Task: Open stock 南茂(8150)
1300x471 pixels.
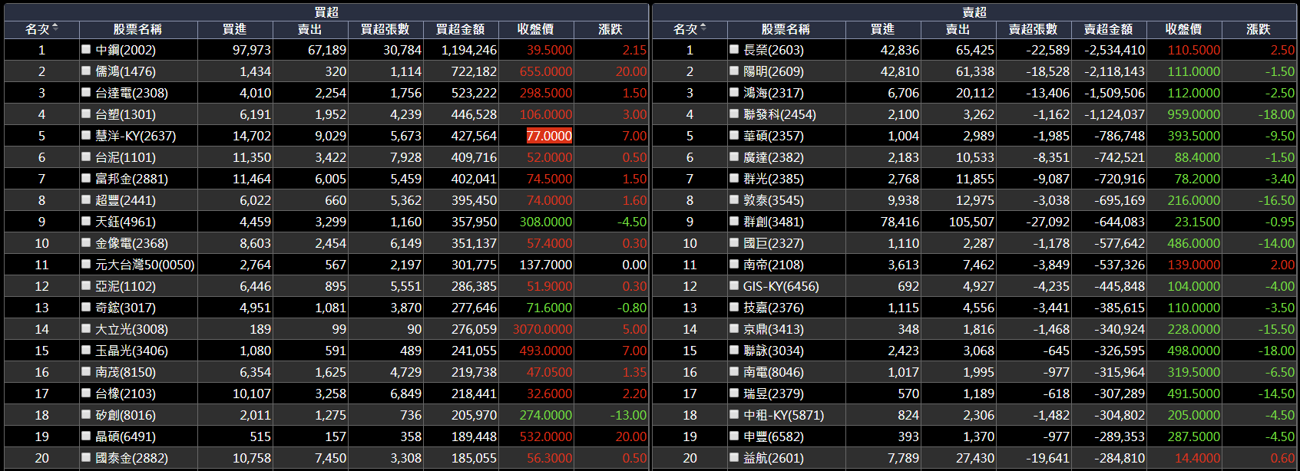Action: click(125, 372)
